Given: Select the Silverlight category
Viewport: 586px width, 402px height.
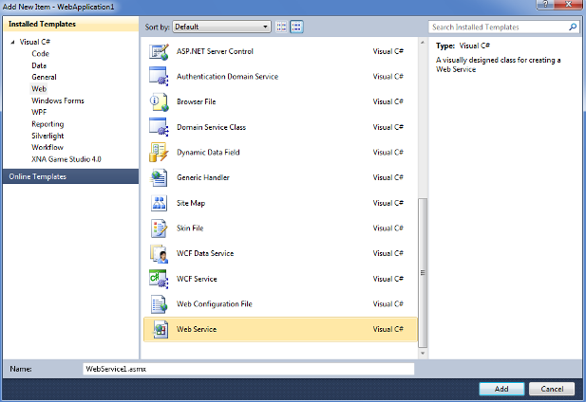Looking at the screenshot, I should click(47, 136).
